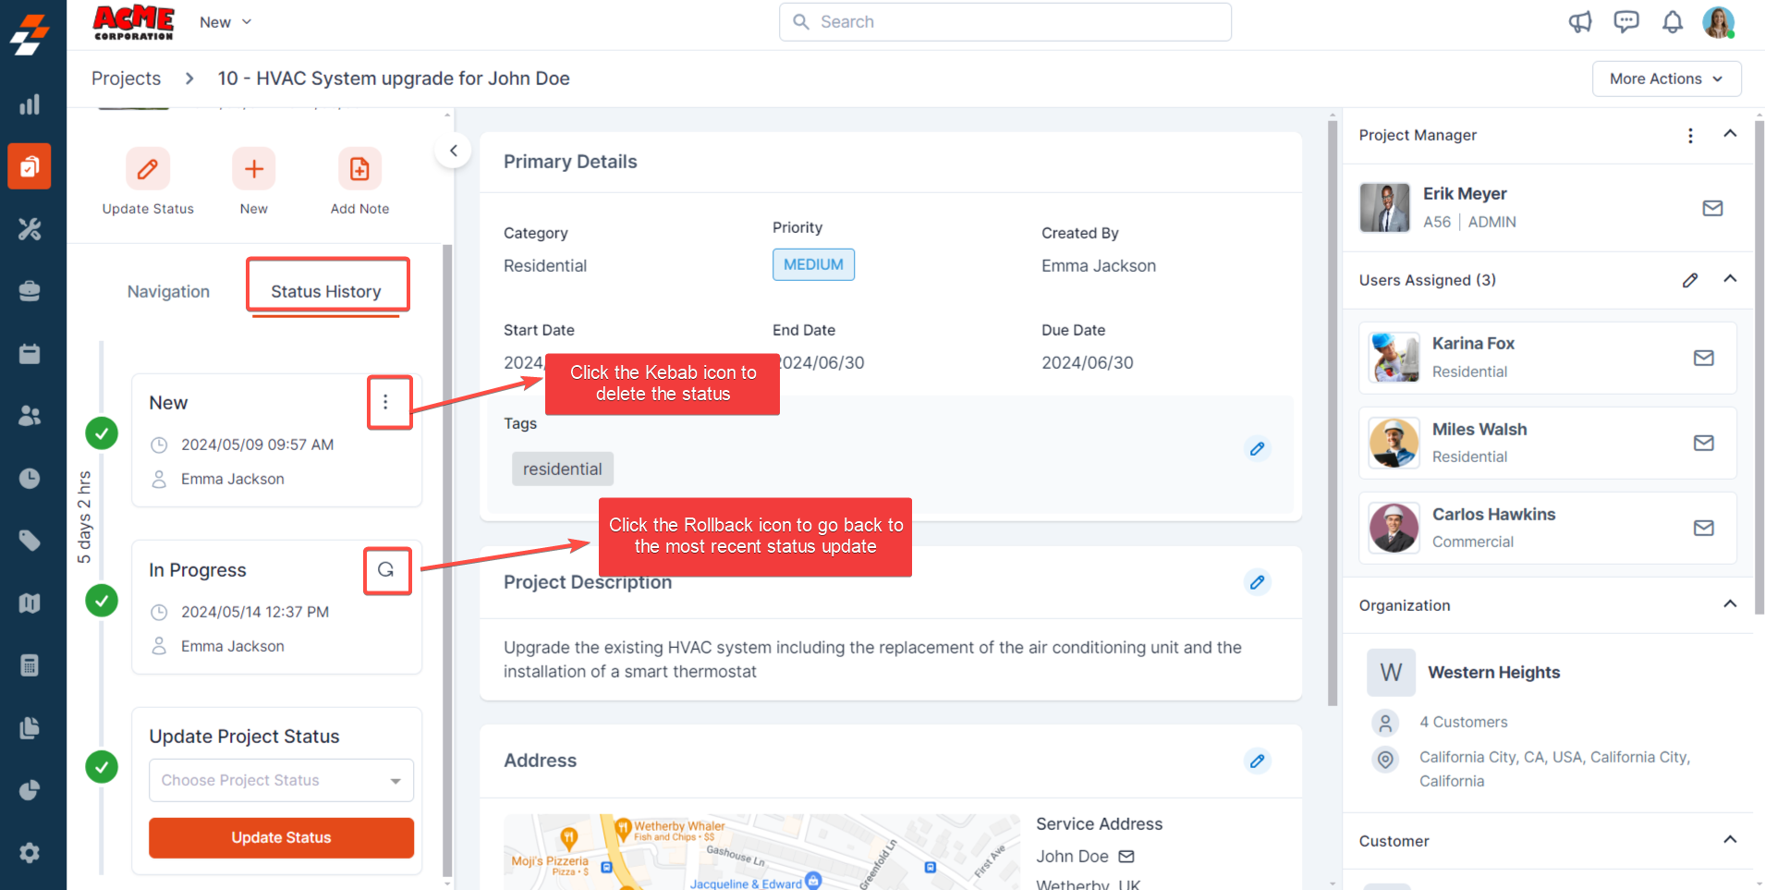
Task: Open the kebab menu on New status
Action: tap(386, 402)
